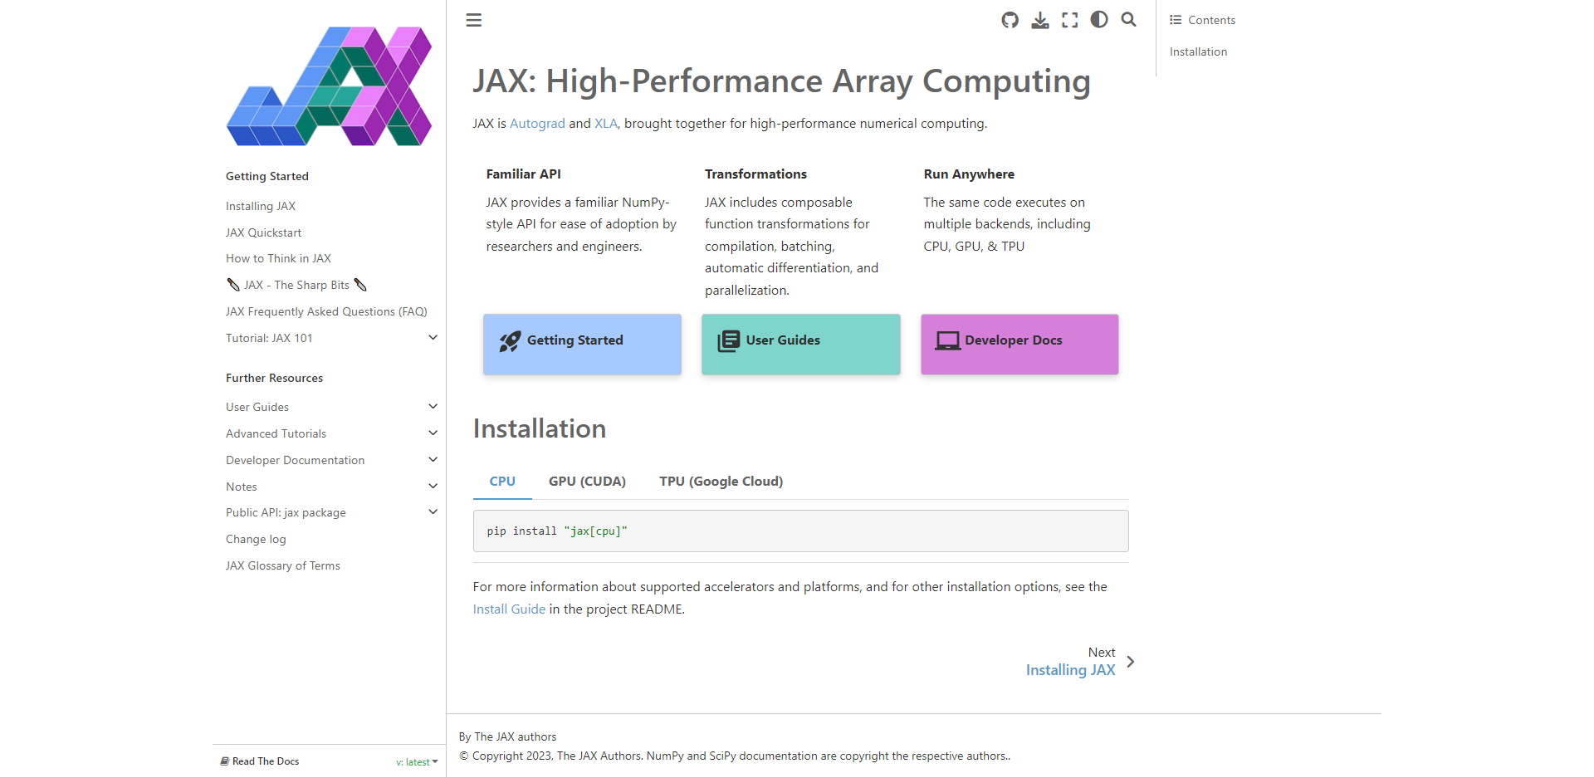Enter fullscreen mode icon
The image size is (1594, 778).
pyautogui.click(x=1069, y=20)
